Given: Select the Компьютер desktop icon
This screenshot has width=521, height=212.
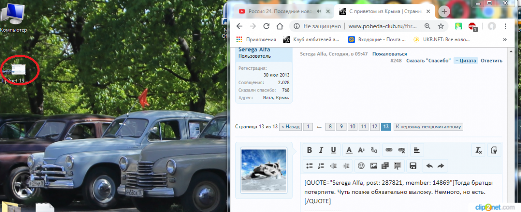Looking at the screenshot, I should point(13,17).
